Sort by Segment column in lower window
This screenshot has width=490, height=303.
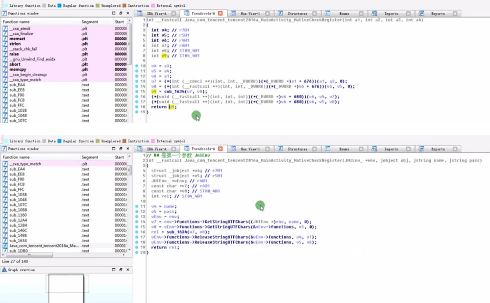pos(90,157)
